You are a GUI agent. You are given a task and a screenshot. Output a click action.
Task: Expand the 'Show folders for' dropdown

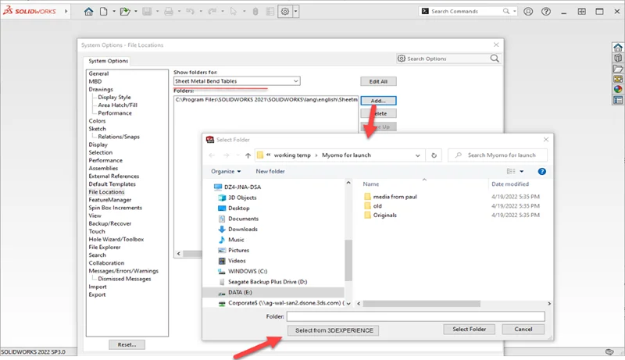[x=295, y=81]
